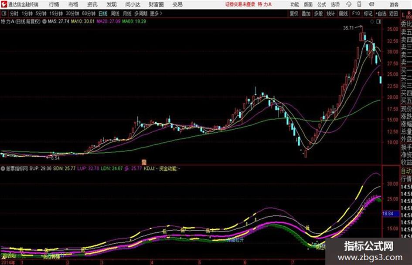Open the 资讯 menu
Screen dimensions: 412x265
pyautogui.click(x=92, y=4)
